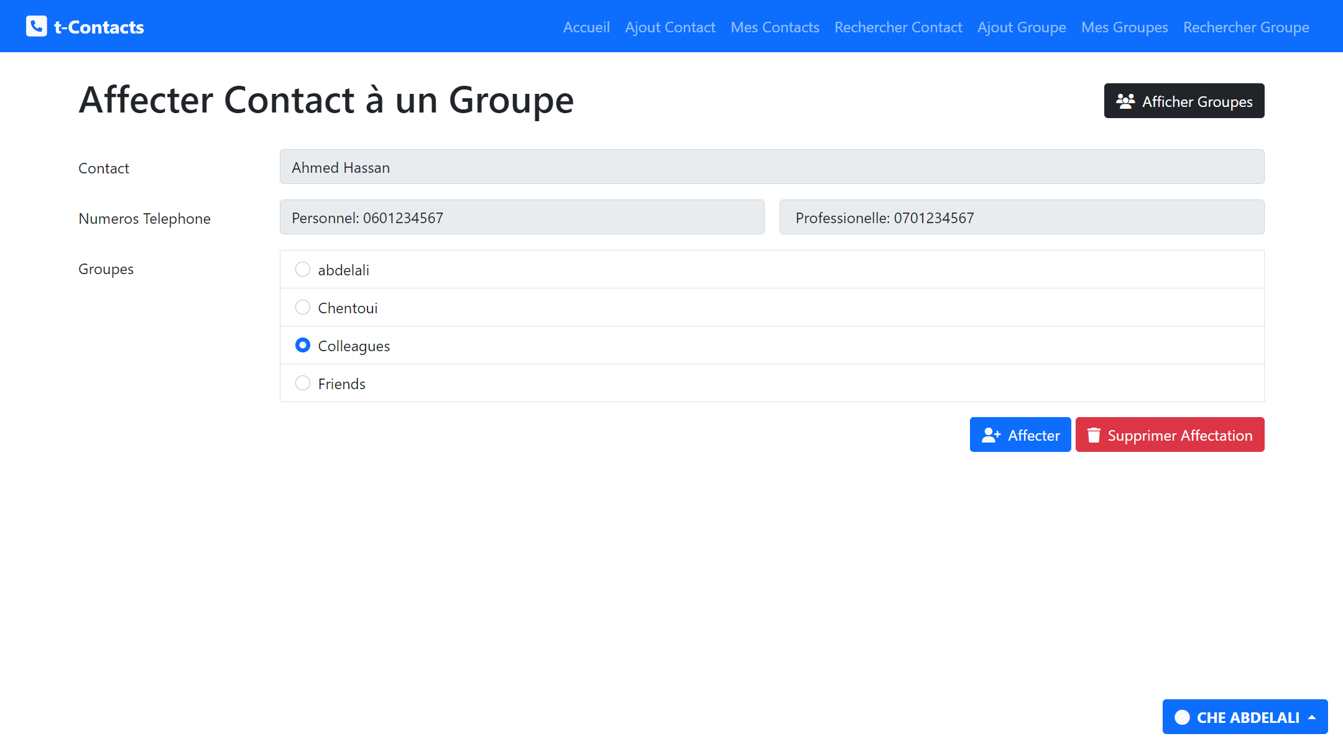Image resolution: width=1343 pixels, height=749 pixels.
Task: Open Ajout Groupe page
Action: point(1022,27)
